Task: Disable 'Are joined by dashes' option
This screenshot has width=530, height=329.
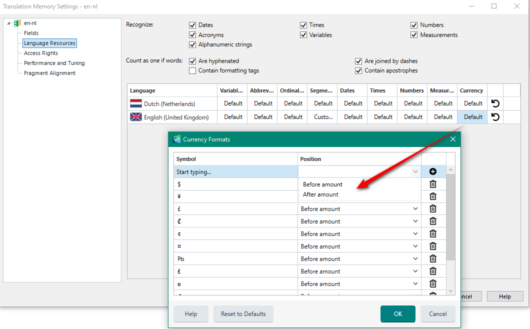Action: click(x=358, y=60)
